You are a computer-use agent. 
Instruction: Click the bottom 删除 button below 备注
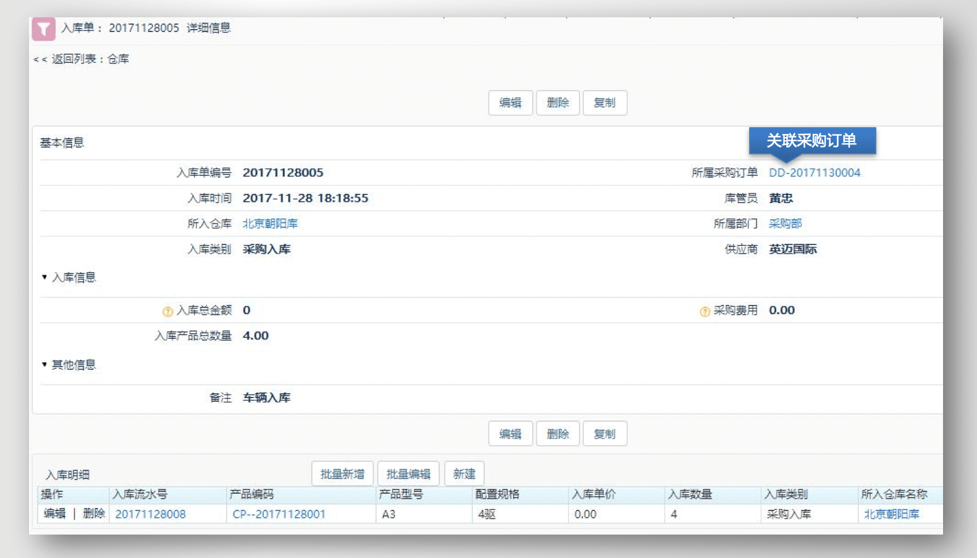click(558, 434)
